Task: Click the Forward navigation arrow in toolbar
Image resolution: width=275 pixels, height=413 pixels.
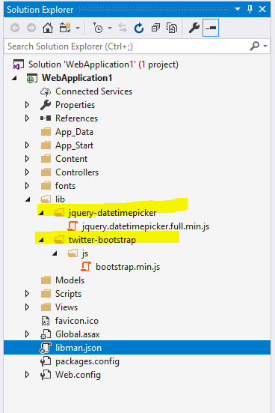Action: [31, 28]
